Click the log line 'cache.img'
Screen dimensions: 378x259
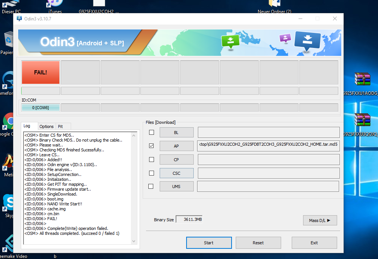click(45, 209)
